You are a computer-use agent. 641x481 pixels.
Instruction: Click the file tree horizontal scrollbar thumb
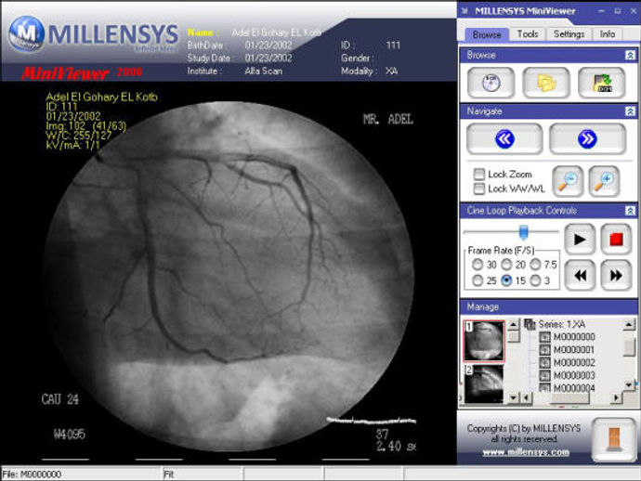click(x=569, y=396)
